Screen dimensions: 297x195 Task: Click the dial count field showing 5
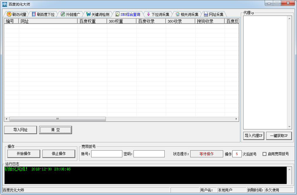237,154
